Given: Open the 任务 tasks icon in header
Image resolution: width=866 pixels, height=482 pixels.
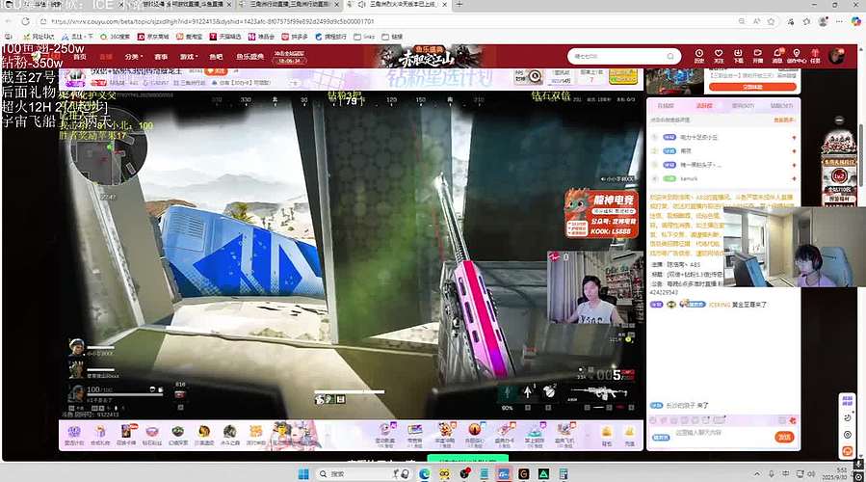Looking at the screenshot, I should pos(815,56).
